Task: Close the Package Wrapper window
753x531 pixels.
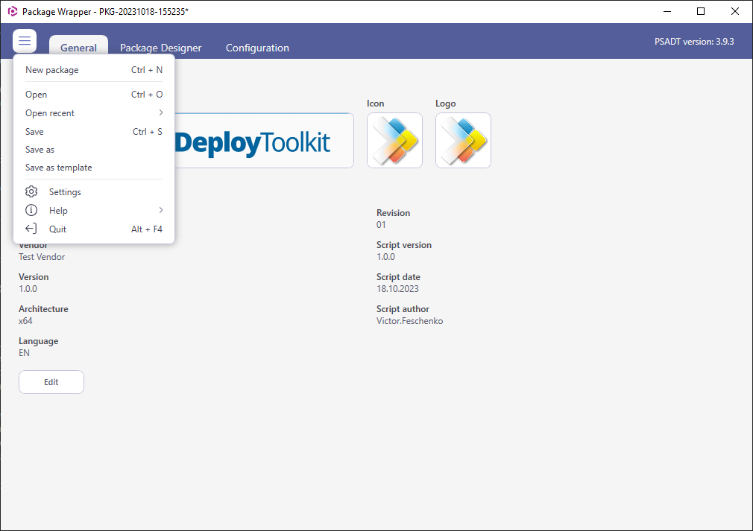Action: point(735,11)
